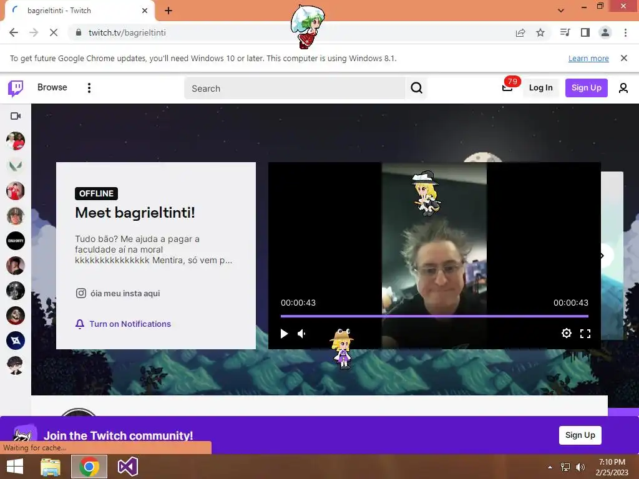
Task: Open the user profile icon menu
Action: pos(623,88)
